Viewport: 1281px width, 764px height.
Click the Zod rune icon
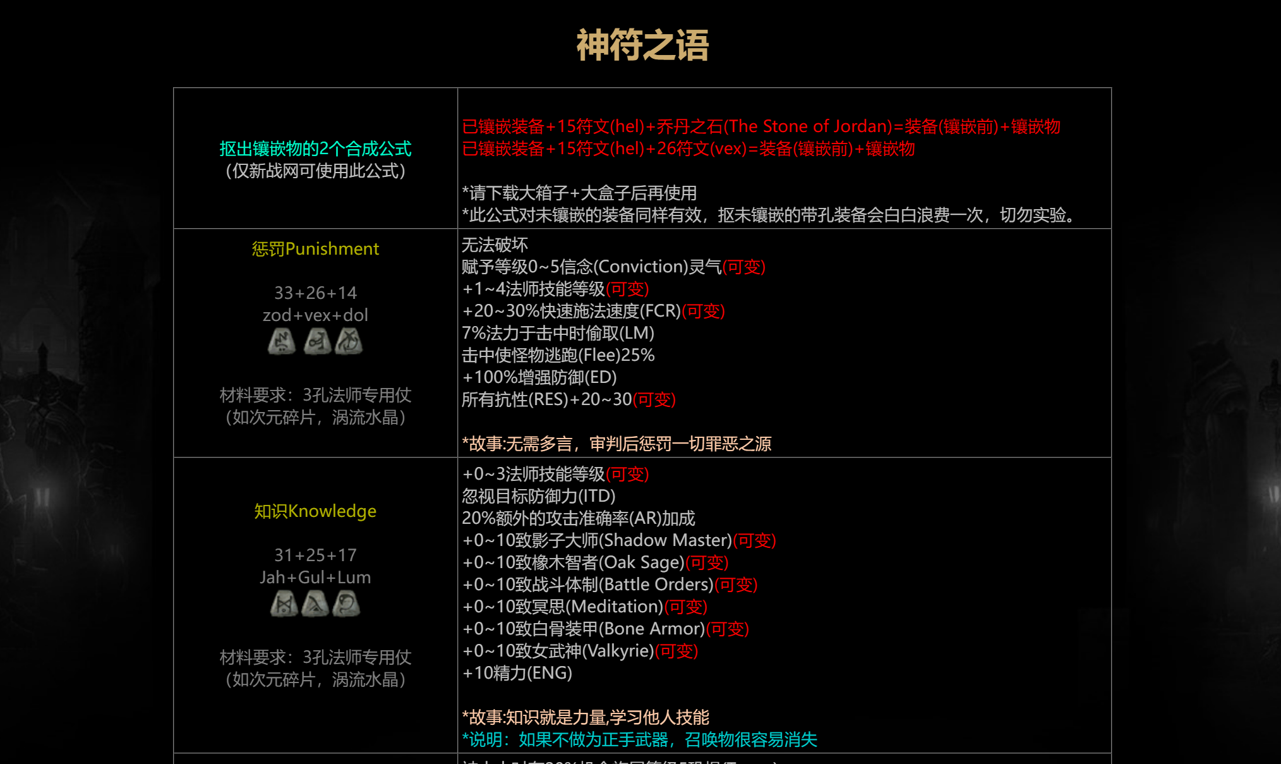click(x=282, y=341)
